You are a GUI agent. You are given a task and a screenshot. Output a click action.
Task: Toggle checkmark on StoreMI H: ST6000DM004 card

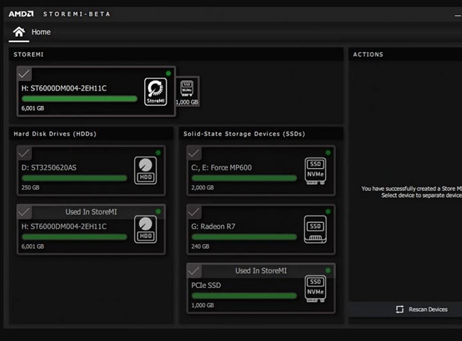pyautogui.click(x=24, y=74)
